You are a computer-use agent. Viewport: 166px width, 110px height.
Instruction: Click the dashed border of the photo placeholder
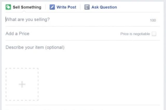(x=22, y=68)
